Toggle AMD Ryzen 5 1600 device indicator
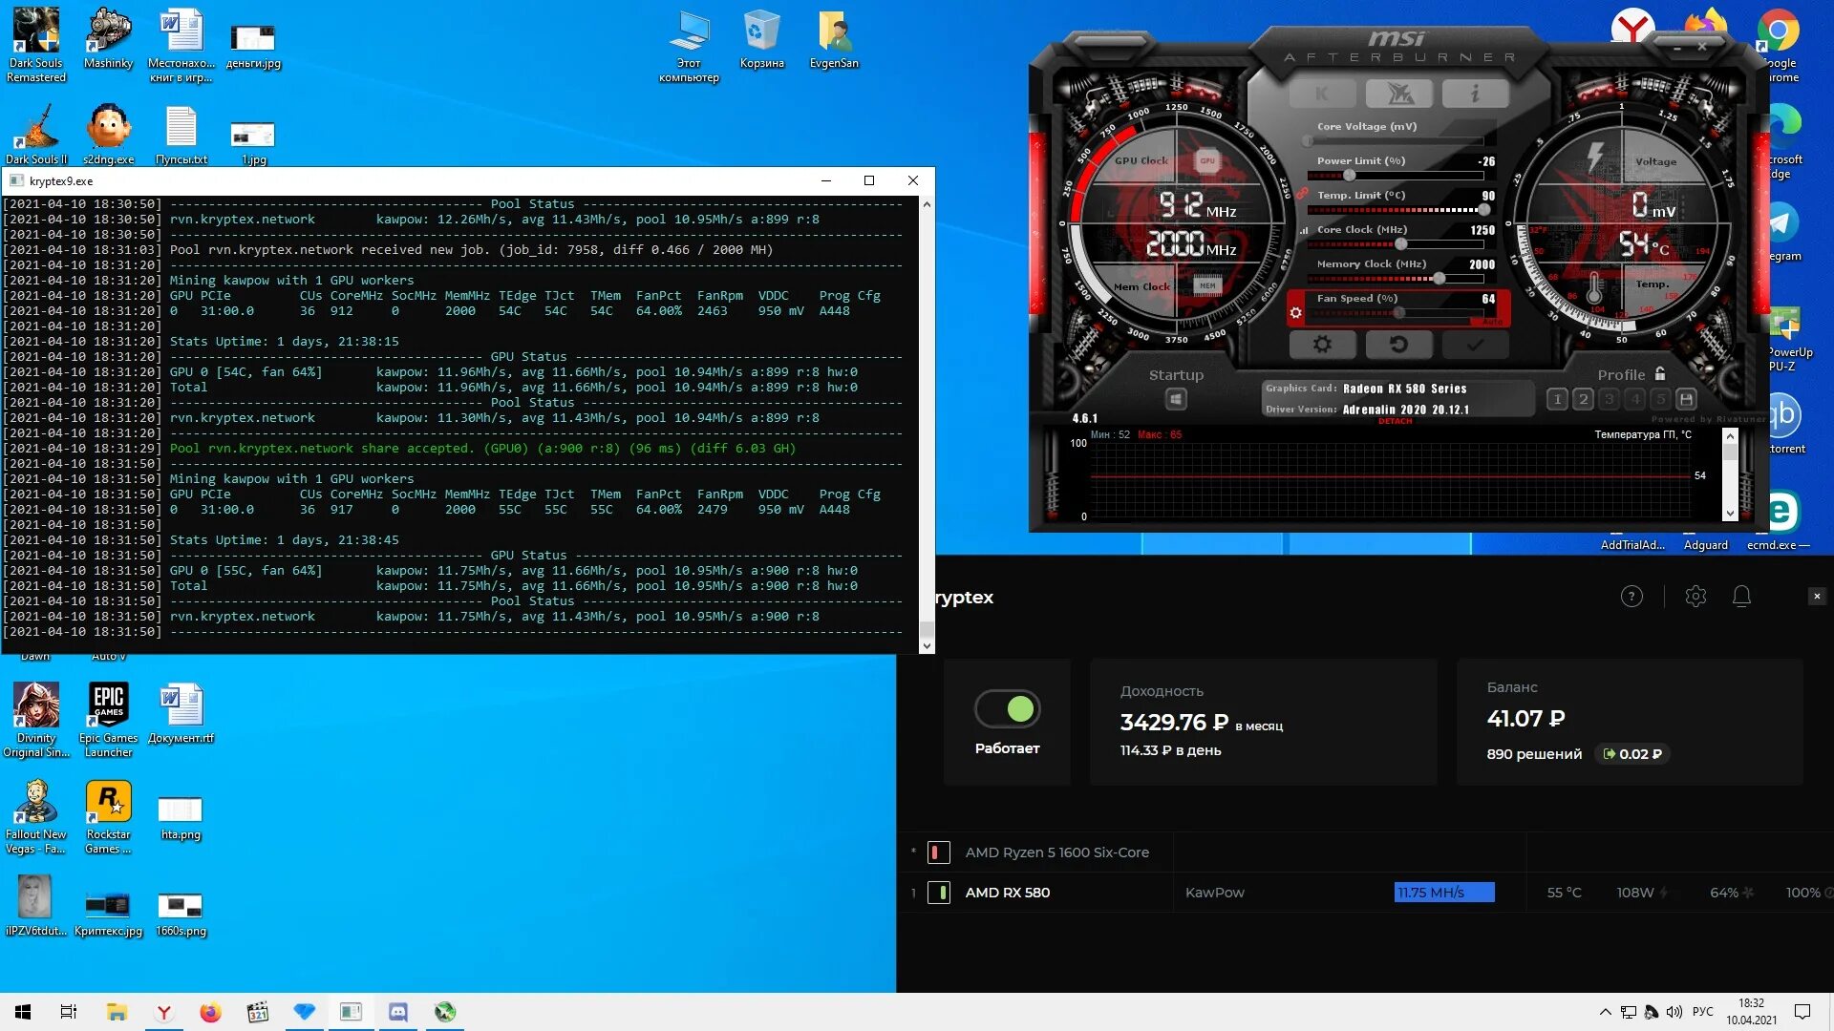Image resolution: width=1834 pixels, height=1031 pixels. [x=939, y=852]
